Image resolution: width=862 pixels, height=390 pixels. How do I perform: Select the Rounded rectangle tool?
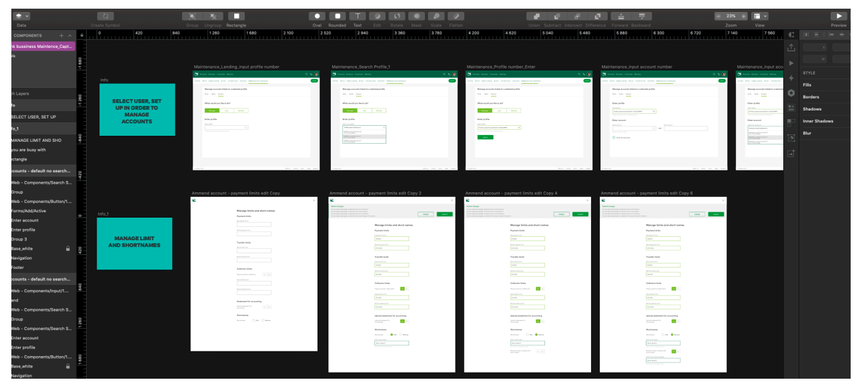click(x=338, y=16)
